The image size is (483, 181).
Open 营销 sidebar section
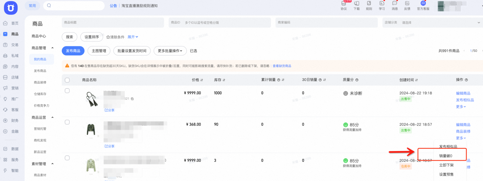pyautogui.click(x=11, y=88)
